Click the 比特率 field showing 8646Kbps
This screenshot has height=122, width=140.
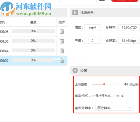(129, 41)
